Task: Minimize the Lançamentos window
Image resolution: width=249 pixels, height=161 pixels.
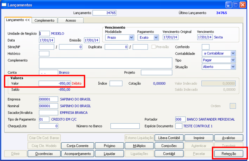Action: 228,5
